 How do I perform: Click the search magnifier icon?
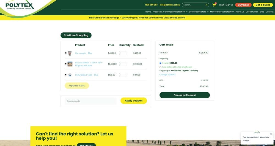pyautogui.click(x=207, y=5)
